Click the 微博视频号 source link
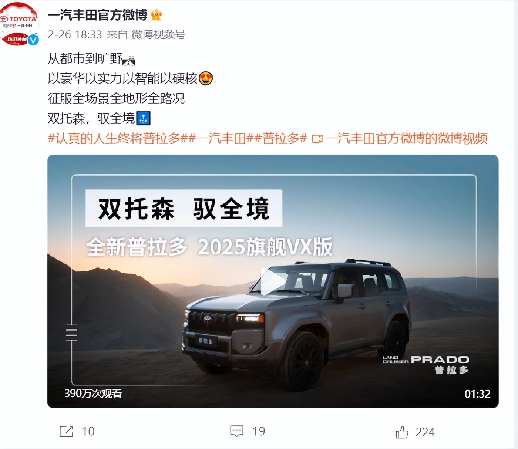This screenshot has width=518, height=449. coord(158,34)
